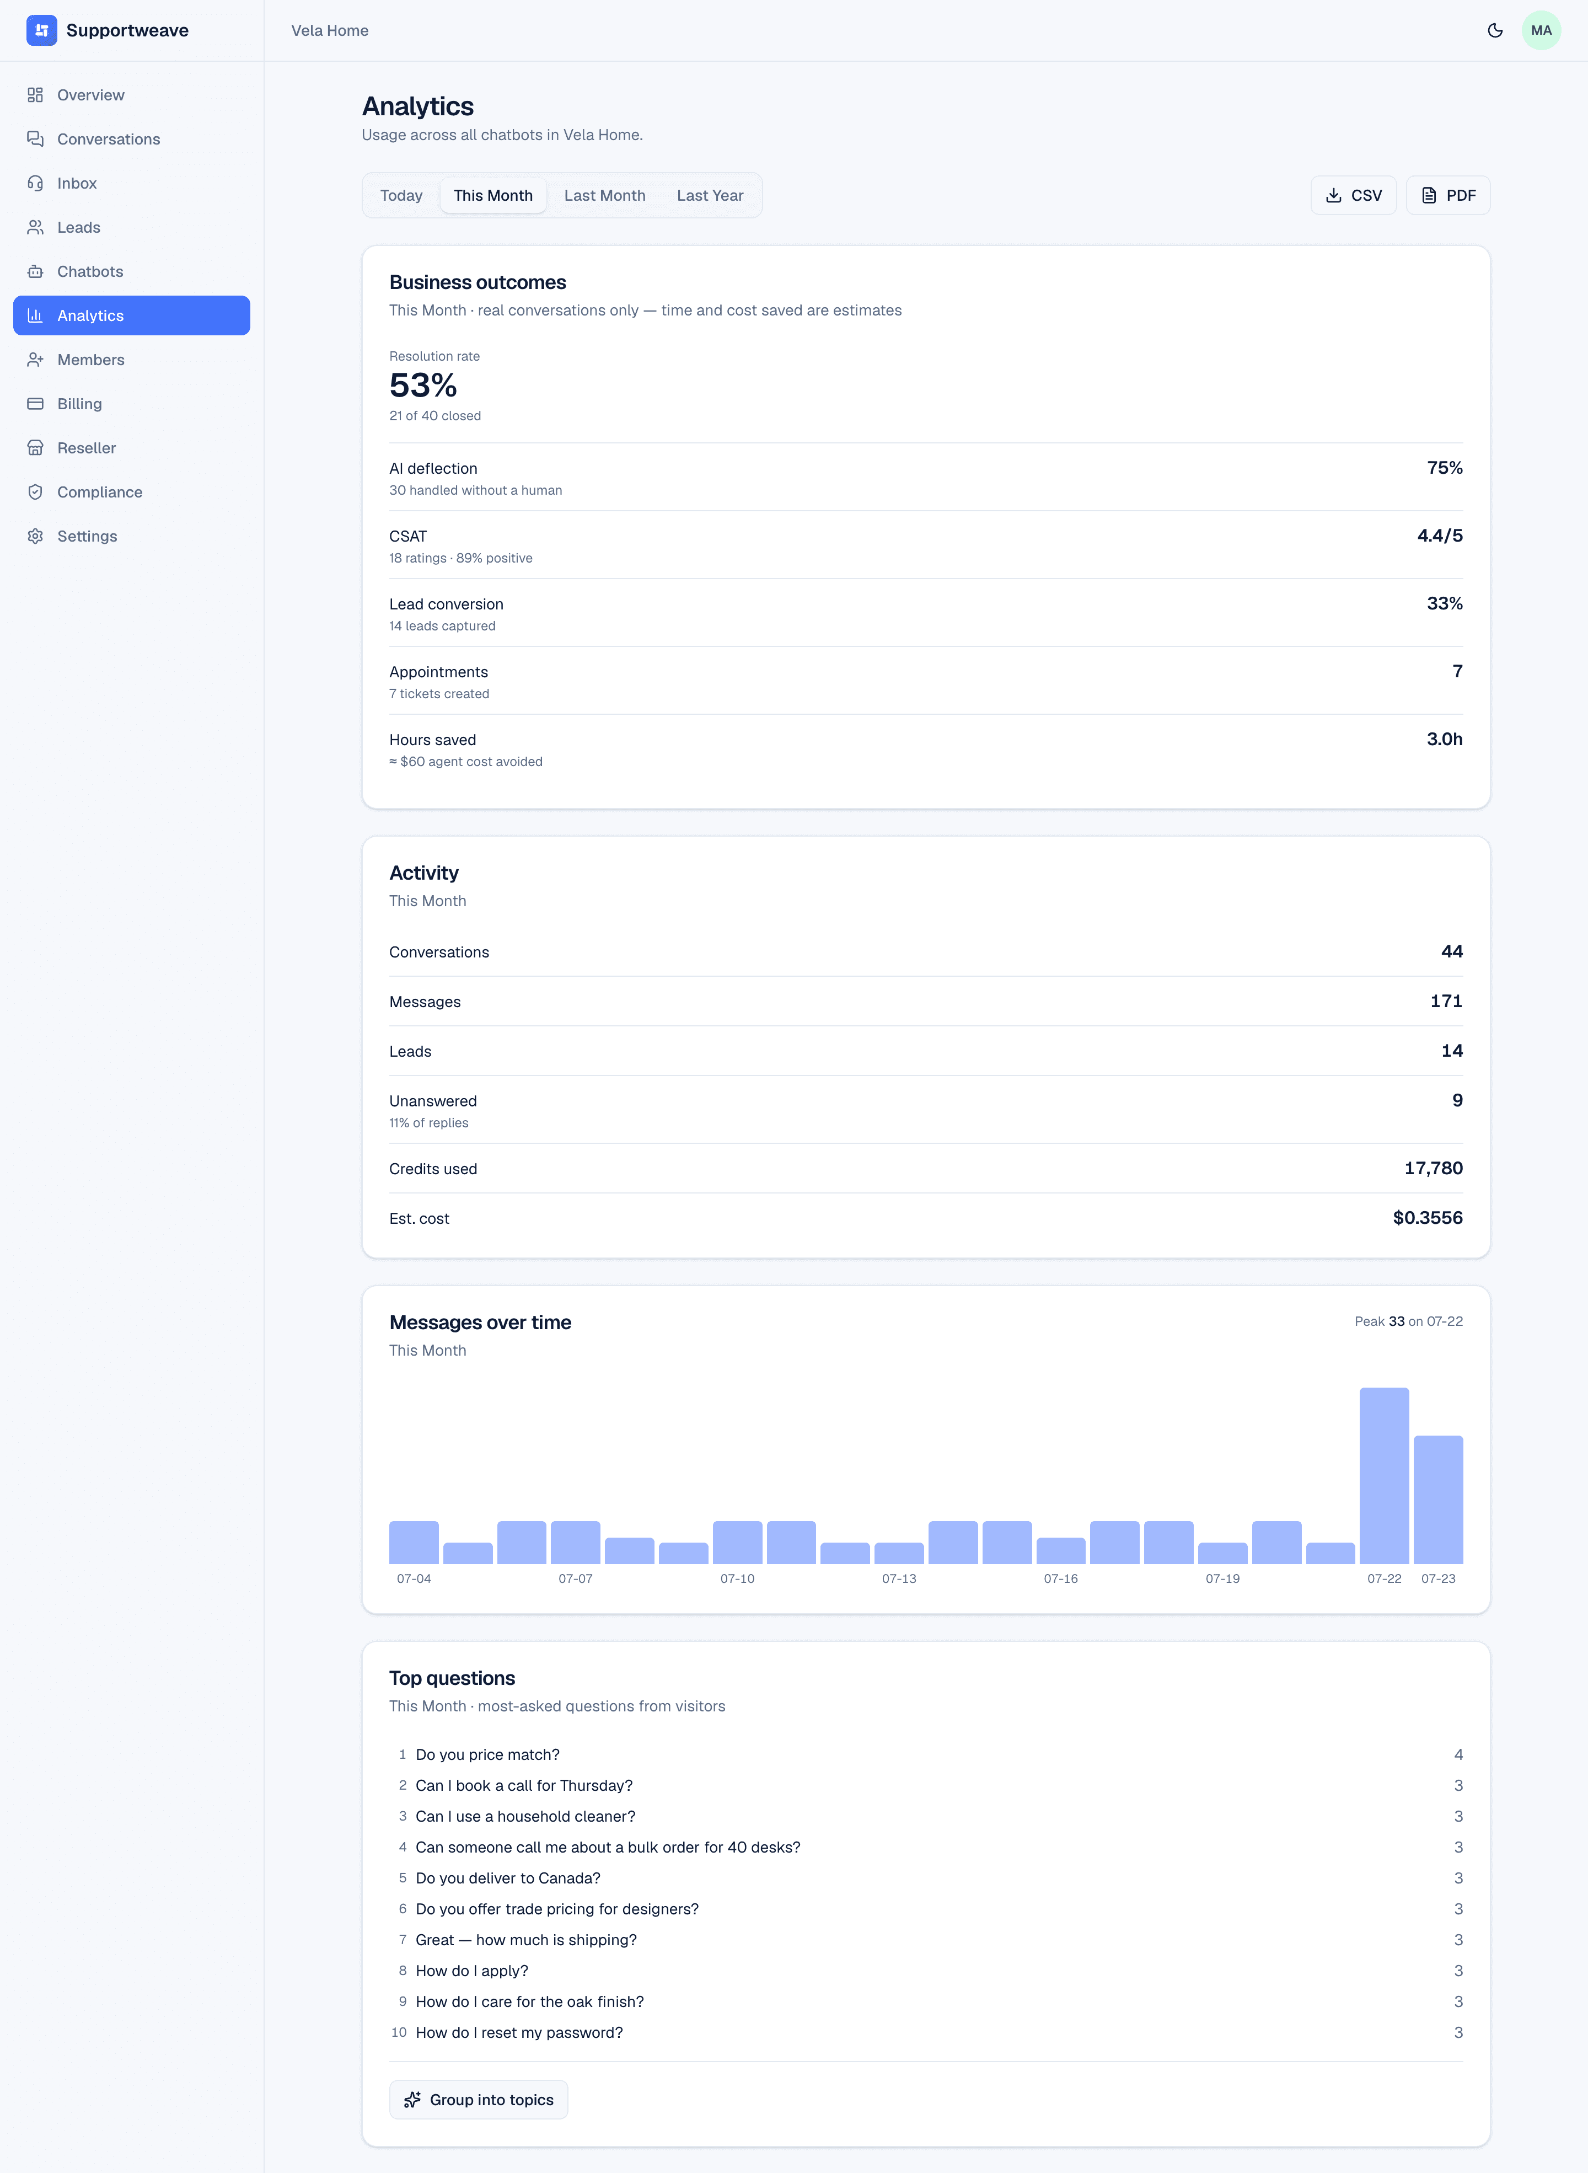Click question "Do you offer trade pricing for designers?"
Screen dimensions: 1588x2173
[x=557, y=1909]
